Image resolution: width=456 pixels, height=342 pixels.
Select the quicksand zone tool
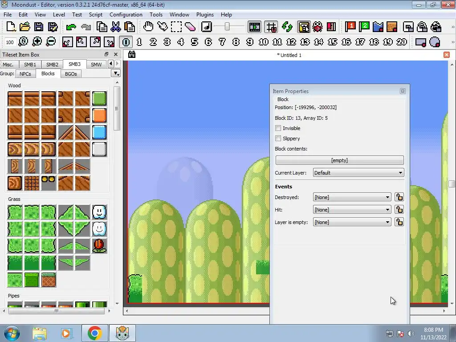pos(392,27)
